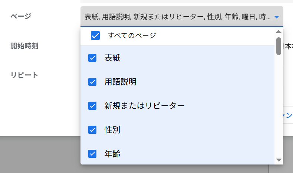Collapse the page list with blue arrow

coord(277,17)
